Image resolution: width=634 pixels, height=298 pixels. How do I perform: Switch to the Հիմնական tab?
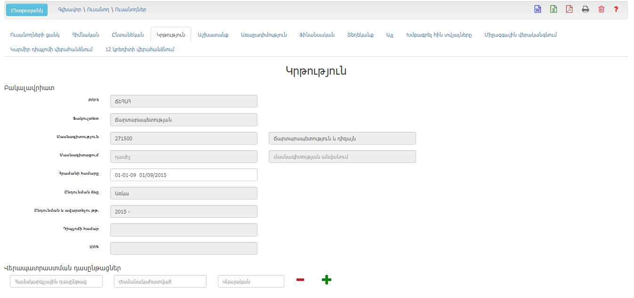point(85,35)
